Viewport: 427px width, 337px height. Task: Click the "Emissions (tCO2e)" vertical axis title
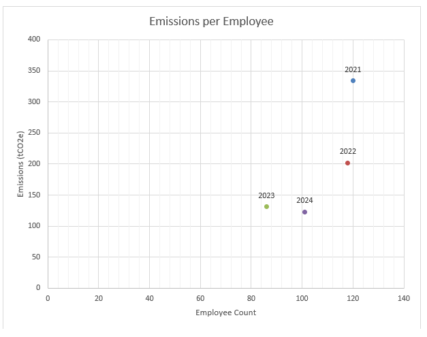click(x=20, y=163)
